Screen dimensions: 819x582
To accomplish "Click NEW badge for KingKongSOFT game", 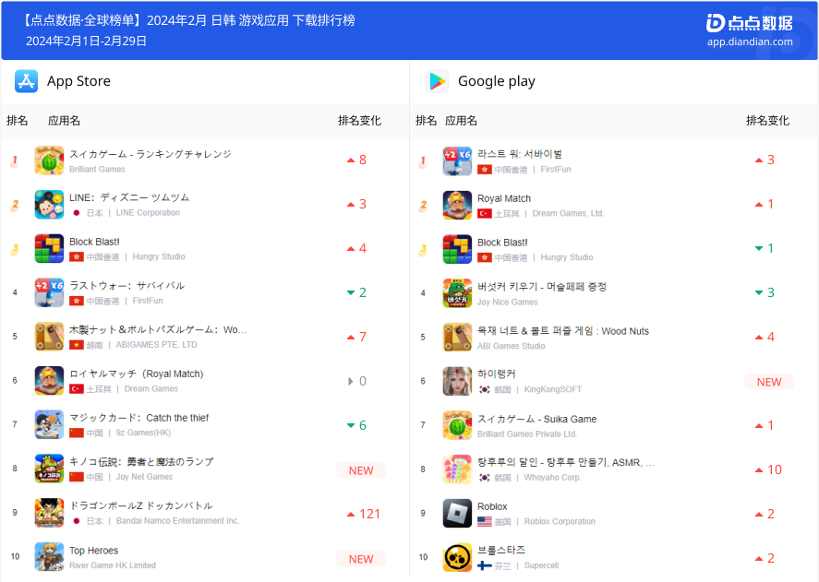I will coord(769,382).
